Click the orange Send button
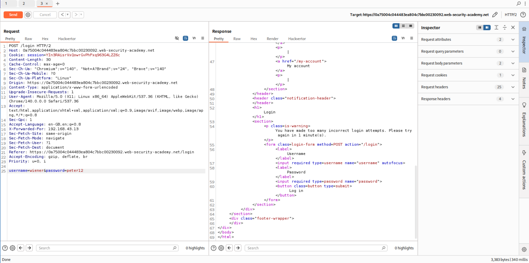Screen dimensions: 529x263 (13, 15)
